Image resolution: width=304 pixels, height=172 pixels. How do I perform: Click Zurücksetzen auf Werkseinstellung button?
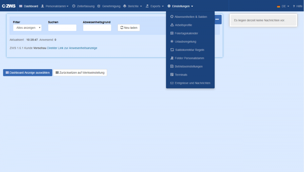pyautogui.click(x=80, y=73)
